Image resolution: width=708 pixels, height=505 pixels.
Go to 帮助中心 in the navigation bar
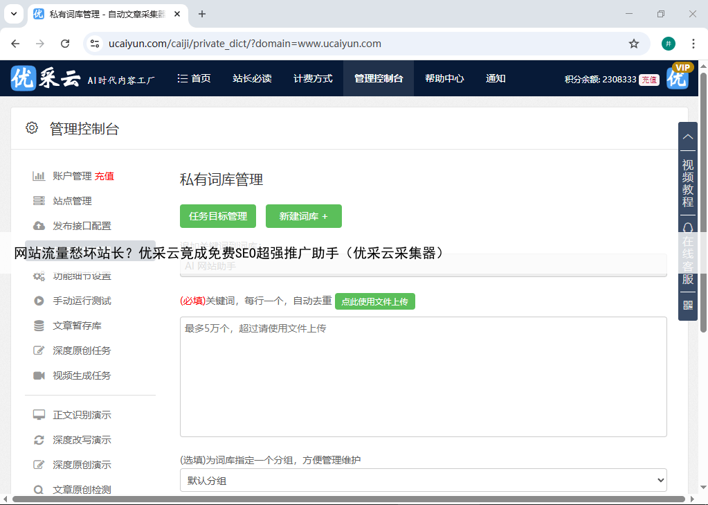pos(444,78)
